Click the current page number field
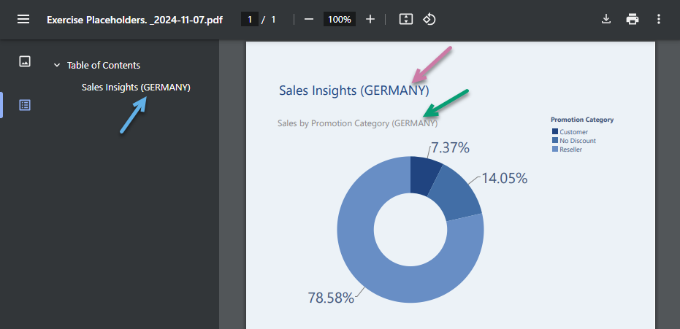Image resolution: width=680 pixels, height=329 pixels. (250, 20)
